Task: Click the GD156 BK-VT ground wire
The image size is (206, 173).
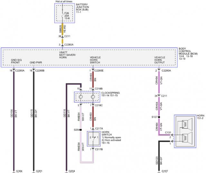Action: click(14, 121)
